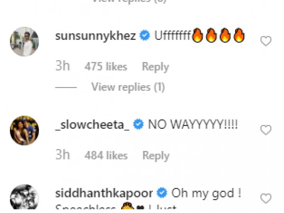This screenshot has width=284, height=213.
Task: Open _slowcheeta_'s profile avatar
Action: coord(24,130)
